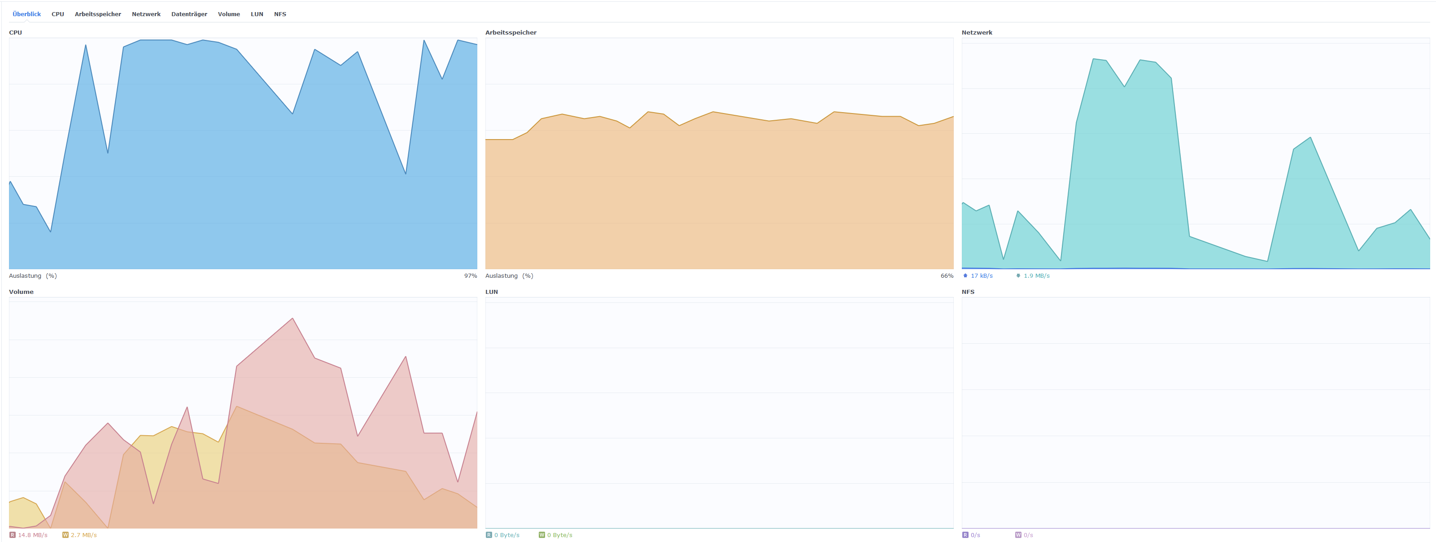Click the NFS write 'W' legend icon
The width and height of the screenshot is (1436, 542).
click(x=1018, y=535)
